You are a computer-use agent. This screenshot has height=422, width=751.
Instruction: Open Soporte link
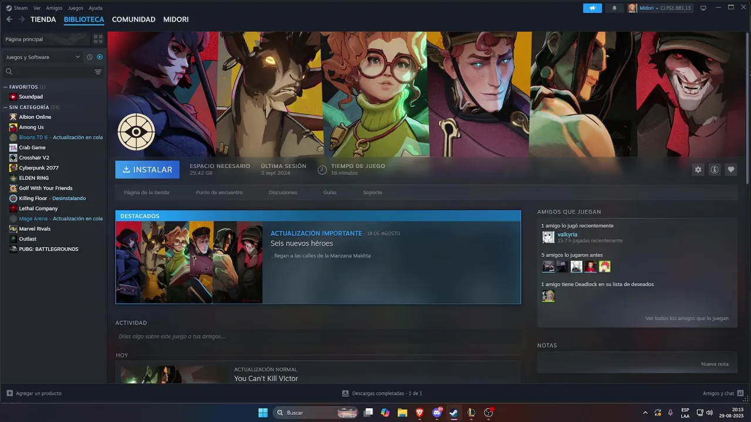(x=373, y=192)
